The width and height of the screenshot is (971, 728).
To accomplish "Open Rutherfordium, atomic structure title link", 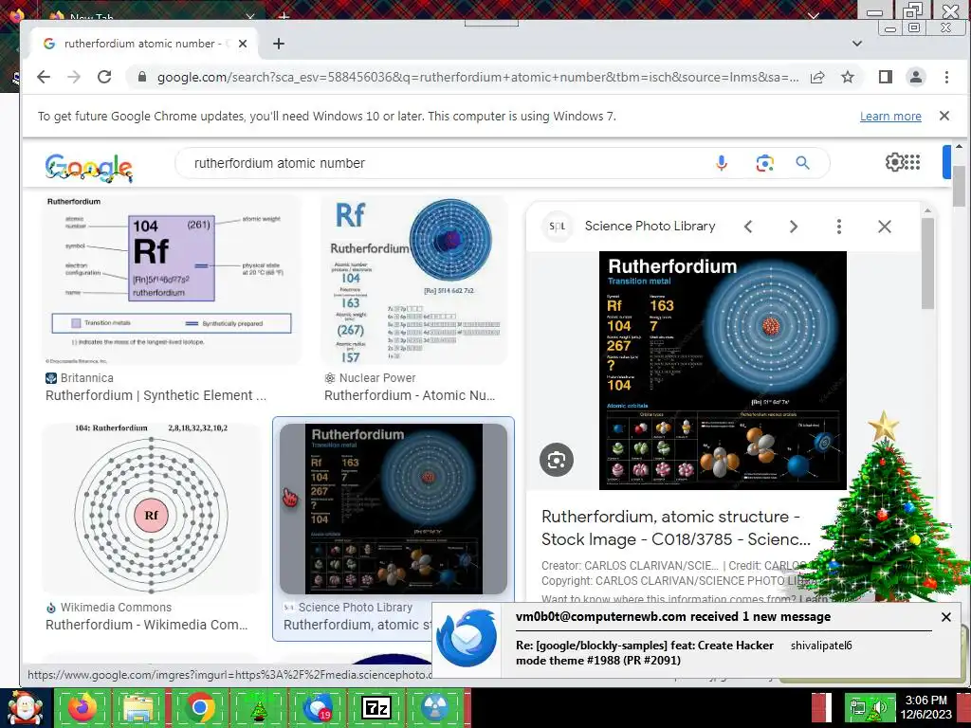I will [675, 528].
